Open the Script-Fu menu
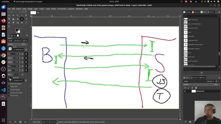The width and height of the screenshot is (221, 124). pos(71,9)
